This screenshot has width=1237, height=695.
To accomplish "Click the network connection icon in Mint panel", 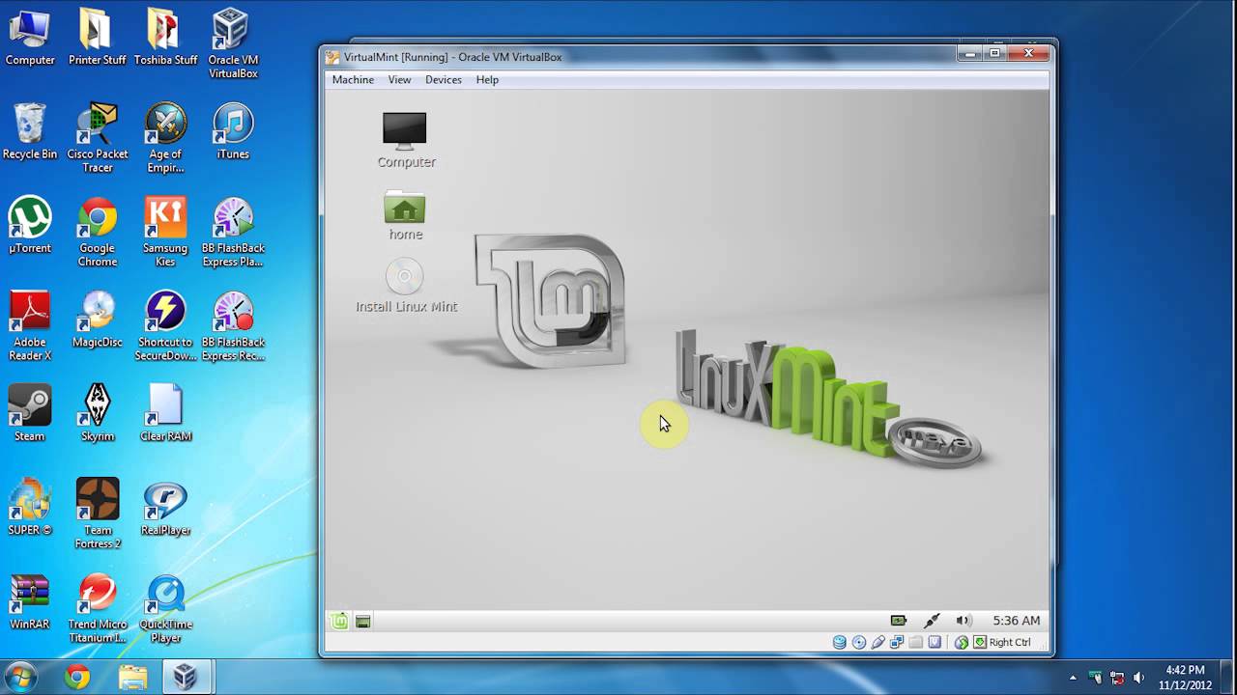I will [932, 621].
